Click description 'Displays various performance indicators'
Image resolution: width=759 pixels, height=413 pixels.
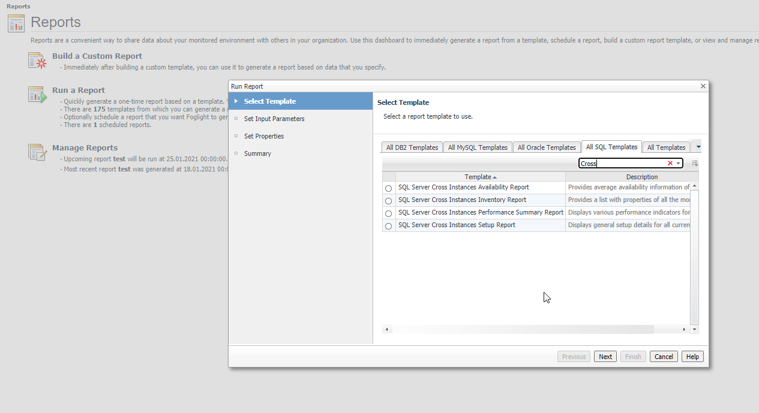(629, 213)
